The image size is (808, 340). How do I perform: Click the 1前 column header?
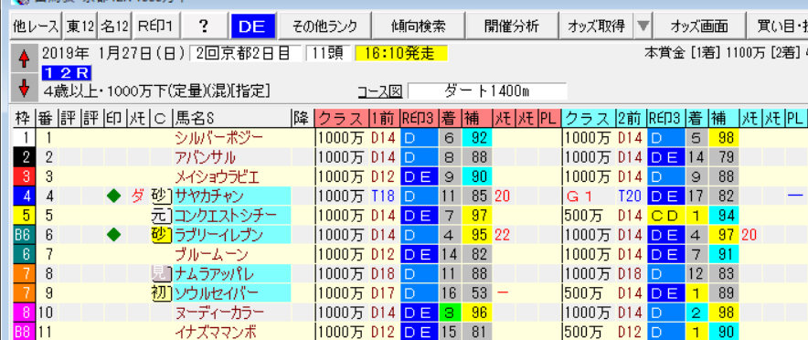(384, 119)
